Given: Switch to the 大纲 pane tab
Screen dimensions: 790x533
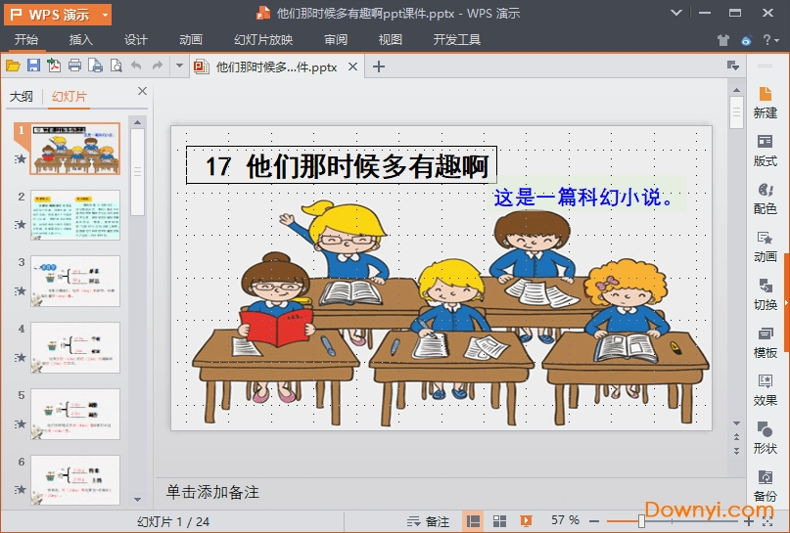Looking at the screenshot, I should [x=22, y=96].
